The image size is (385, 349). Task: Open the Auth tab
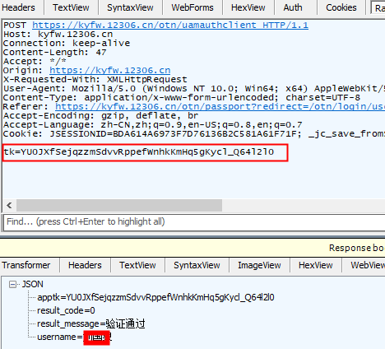[293, 7]
